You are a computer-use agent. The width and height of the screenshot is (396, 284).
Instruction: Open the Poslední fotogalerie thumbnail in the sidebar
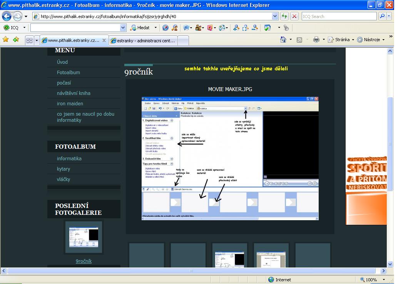pos(84,237)
